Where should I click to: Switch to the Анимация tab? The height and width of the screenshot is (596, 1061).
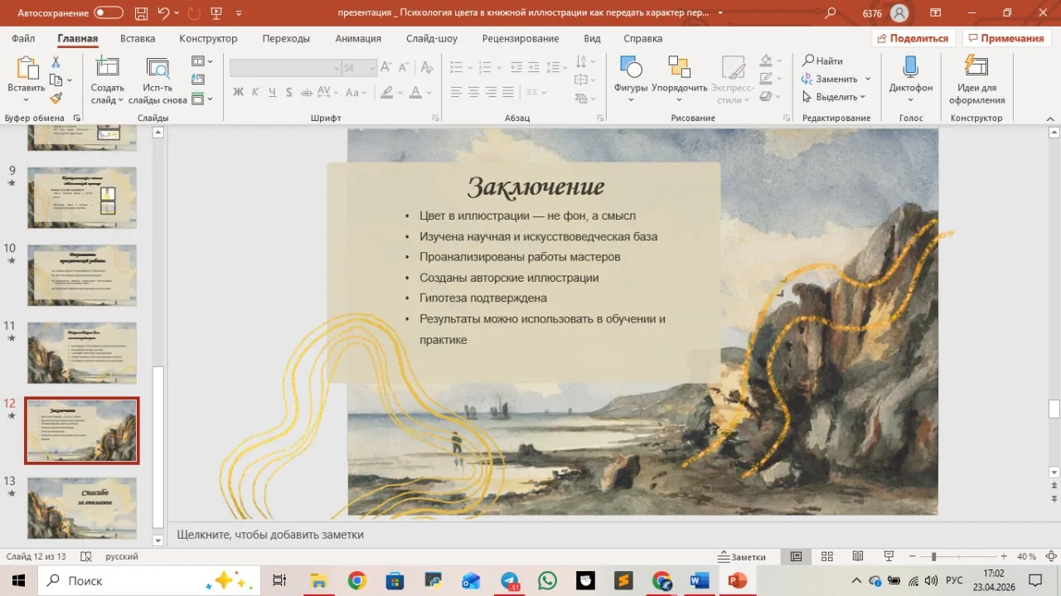(x=358, y=38)
